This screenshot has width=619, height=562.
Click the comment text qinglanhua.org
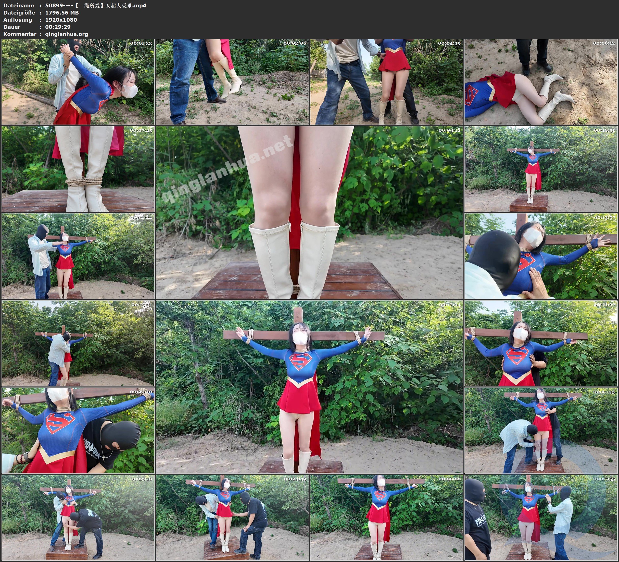[x=67, y=34]
